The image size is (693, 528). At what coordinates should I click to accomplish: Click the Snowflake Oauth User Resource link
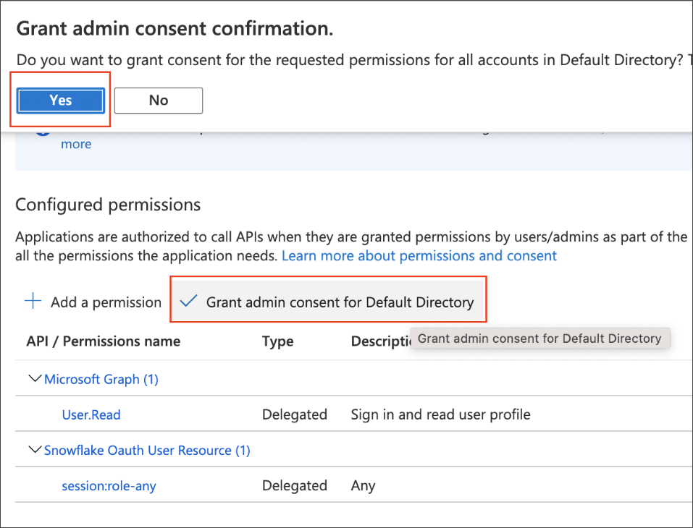147,450
